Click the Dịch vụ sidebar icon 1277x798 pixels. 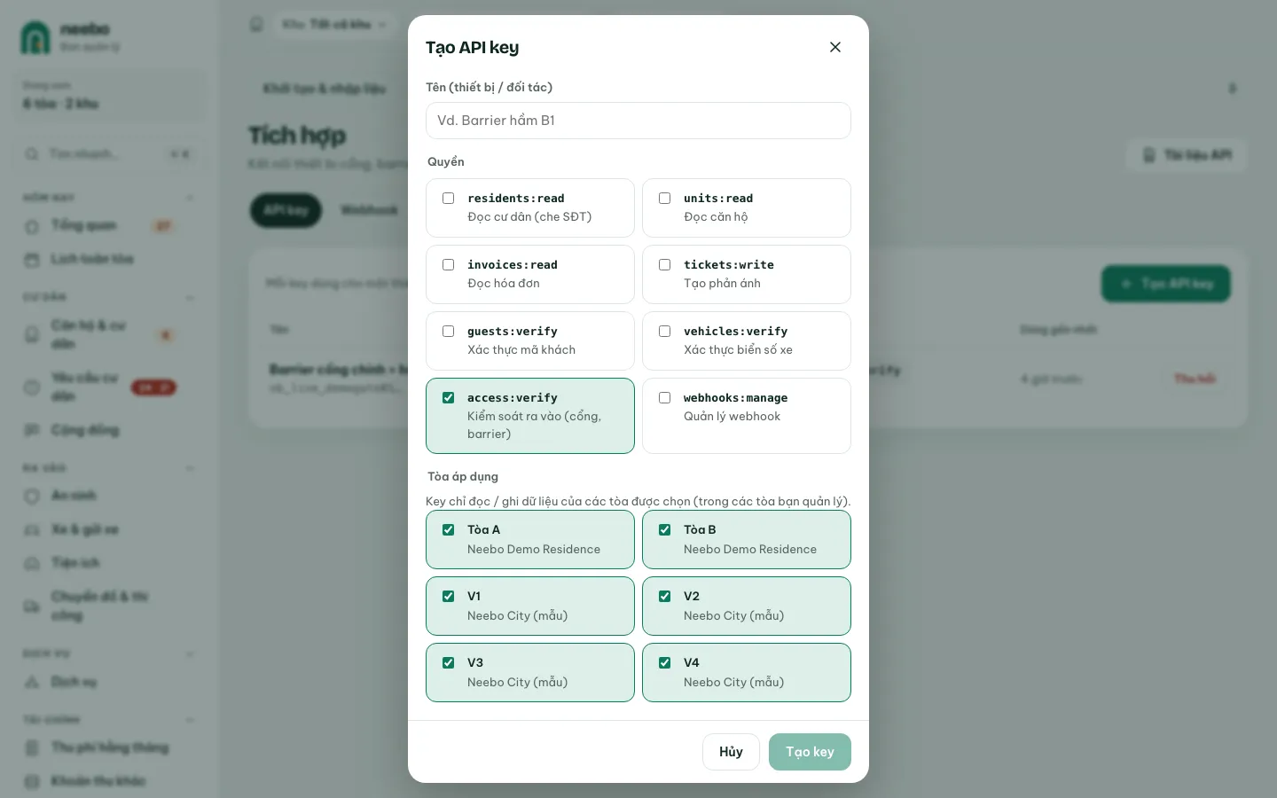tap(32, 682)
